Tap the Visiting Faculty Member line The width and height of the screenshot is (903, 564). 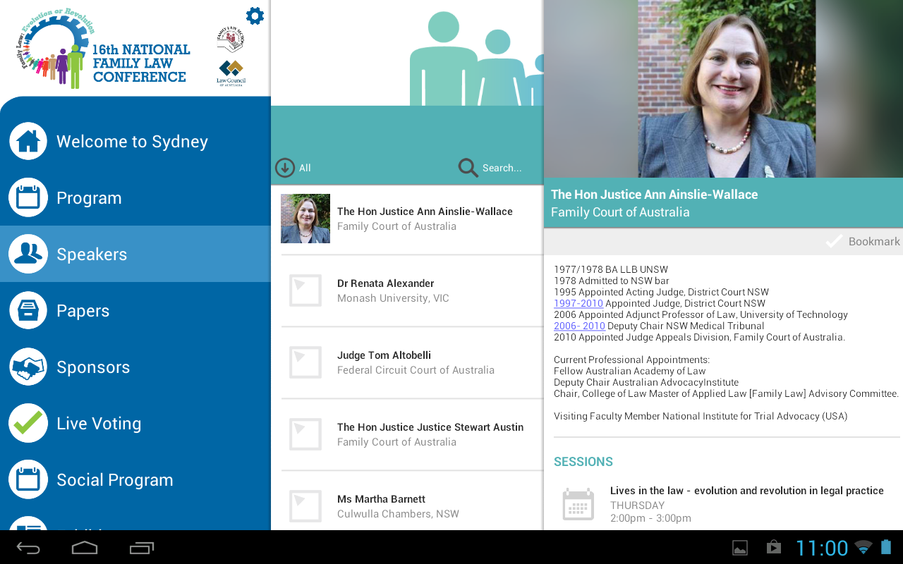coord(701,416)
